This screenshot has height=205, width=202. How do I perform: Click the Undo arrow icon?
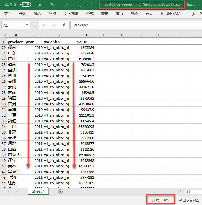tap(53, 5)
